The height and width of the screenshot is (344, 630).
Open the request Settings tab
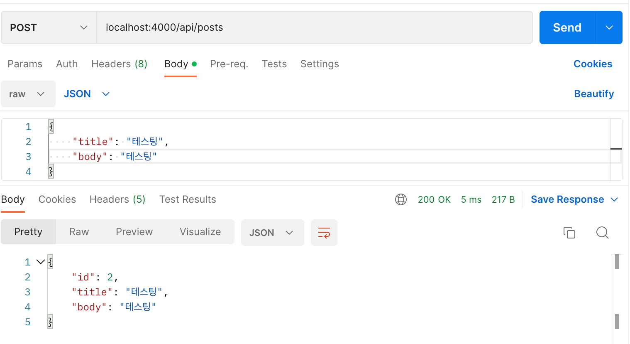click(320, 64)
